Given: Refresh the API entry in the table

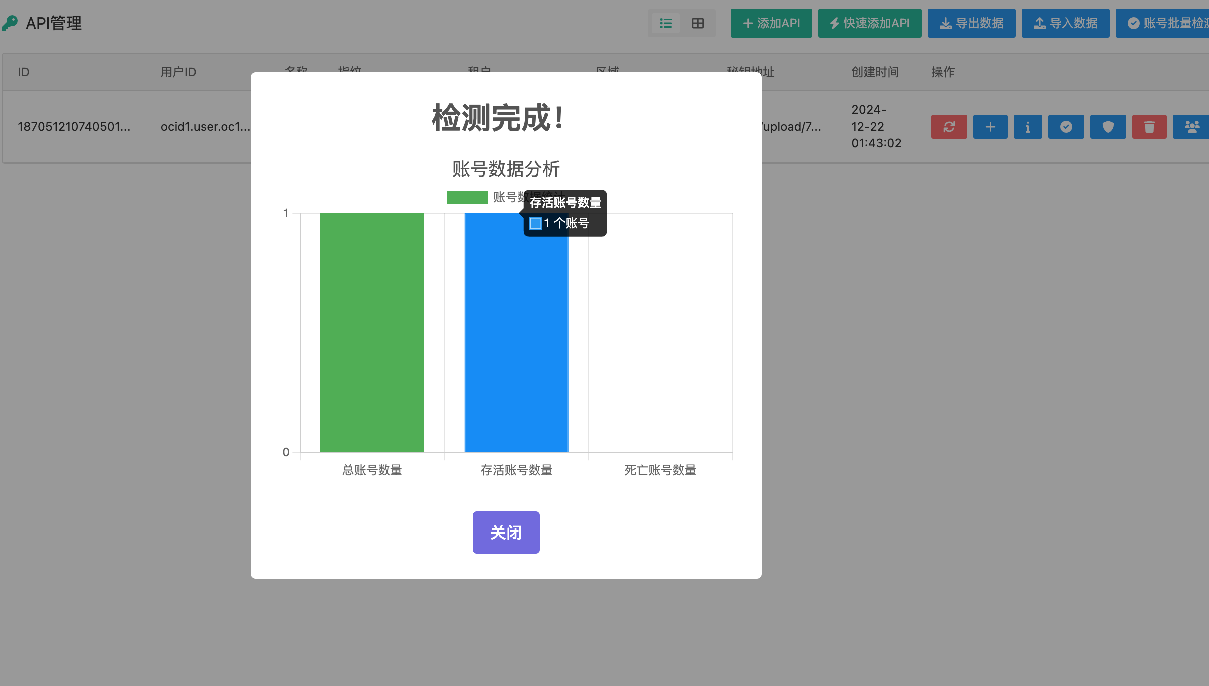Looking at the screenshot, I should tap(948, 127).
